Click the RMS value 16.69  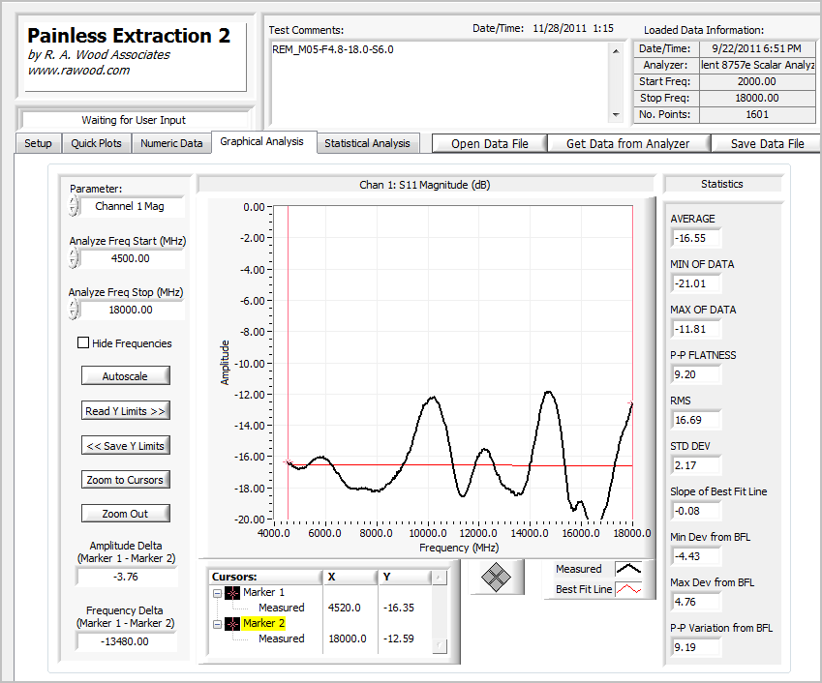(x=696, y=420)
